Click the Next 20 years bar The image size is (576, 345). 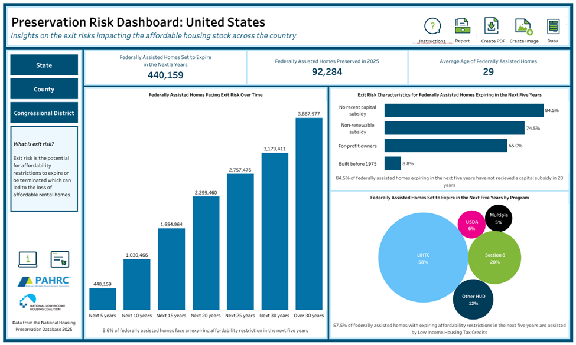[206, 254]
